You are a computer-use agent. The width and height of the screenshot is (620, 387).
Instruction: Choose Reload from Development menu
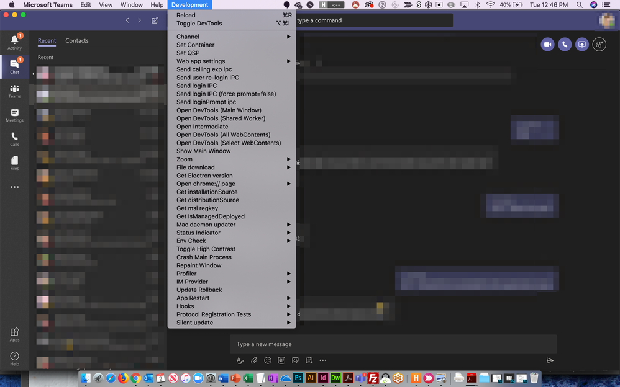(x=232, y=15)
